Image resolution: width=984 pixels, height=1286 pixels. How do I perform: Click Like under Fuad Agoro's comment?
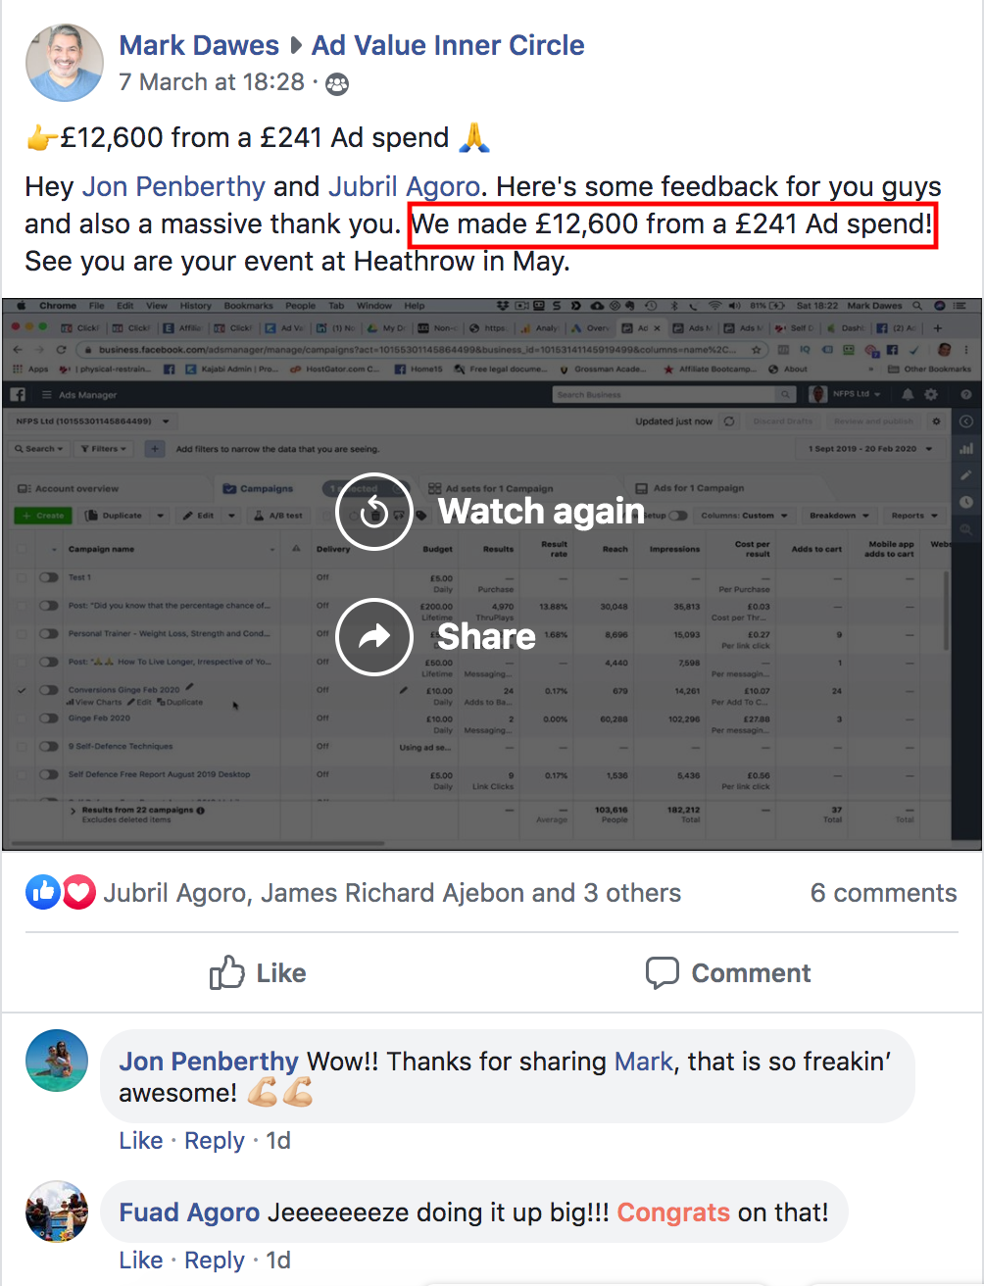pos(141,1261)
